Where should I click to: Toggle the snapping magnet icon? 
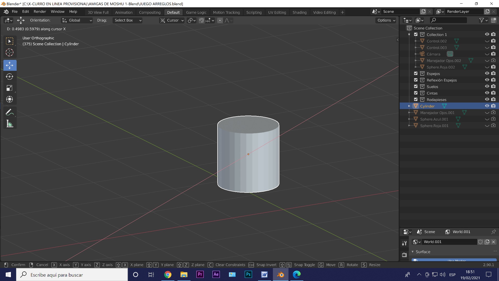201,20
